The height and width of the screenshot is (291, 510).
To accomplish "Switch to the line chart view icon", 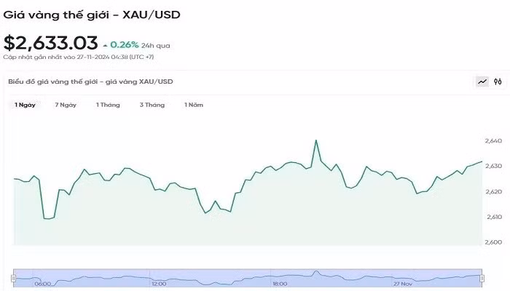I will [x=482, y=81].
